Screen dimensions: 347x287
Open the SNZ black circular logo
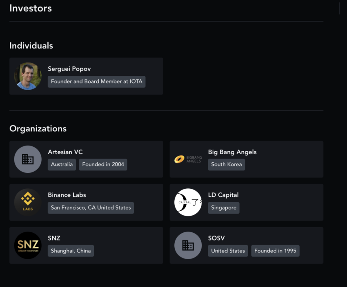point(28,245)
